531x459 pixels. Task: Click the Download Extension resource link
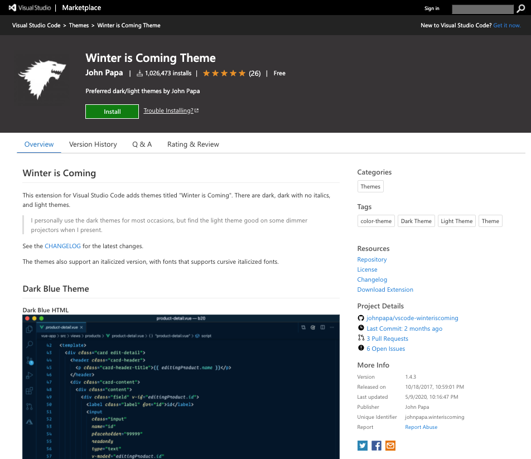click(x=385, y=289)
